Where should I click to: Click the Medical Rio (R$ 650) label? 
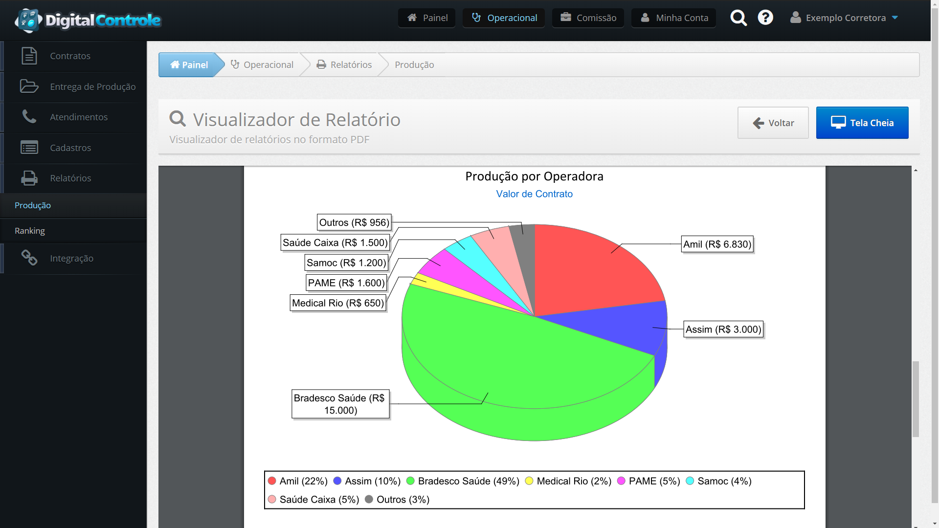click(x=338, y=303)
